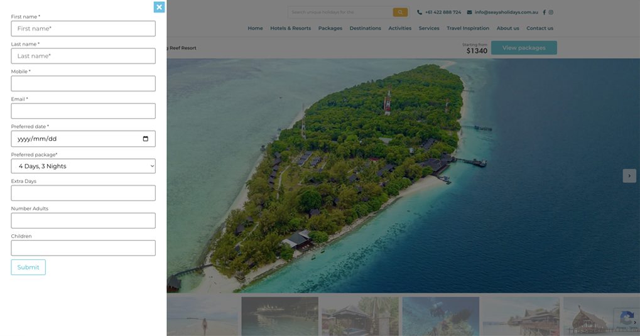Open the Travel Inspiration menu item
Viewport: 640px width, 336px height.
pyautogui.click(x=468, y=28)
